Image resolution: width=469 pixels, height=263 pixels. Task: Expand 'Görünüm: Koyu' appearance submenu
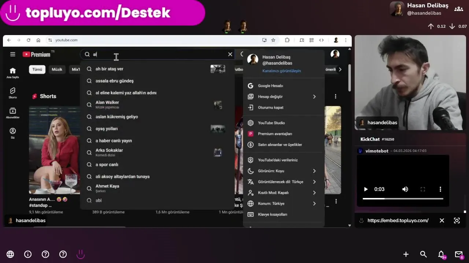pos(284,171)
